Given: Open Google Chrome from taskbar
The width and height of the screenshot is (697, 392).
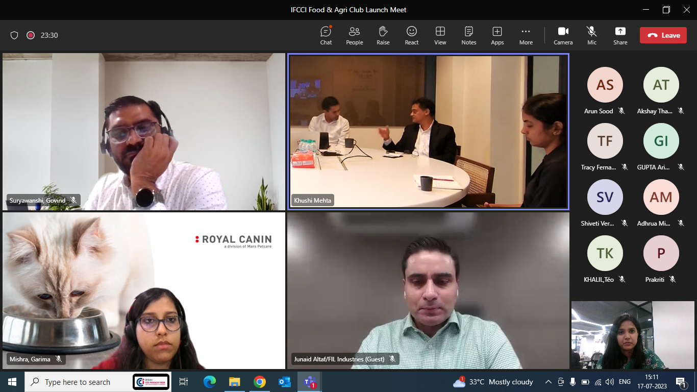Looking at the screenshot, I should pyautogui.click(x=260, y=382).
